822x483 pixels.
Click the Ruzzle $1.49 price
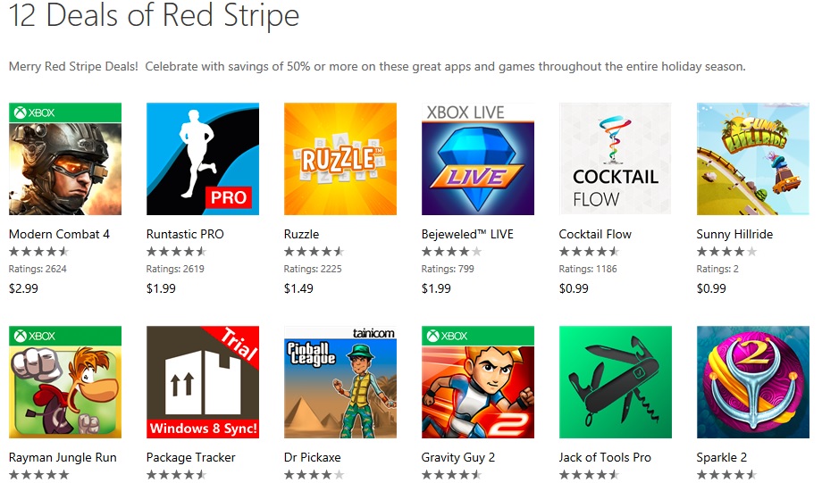click(x=298, y=288)
